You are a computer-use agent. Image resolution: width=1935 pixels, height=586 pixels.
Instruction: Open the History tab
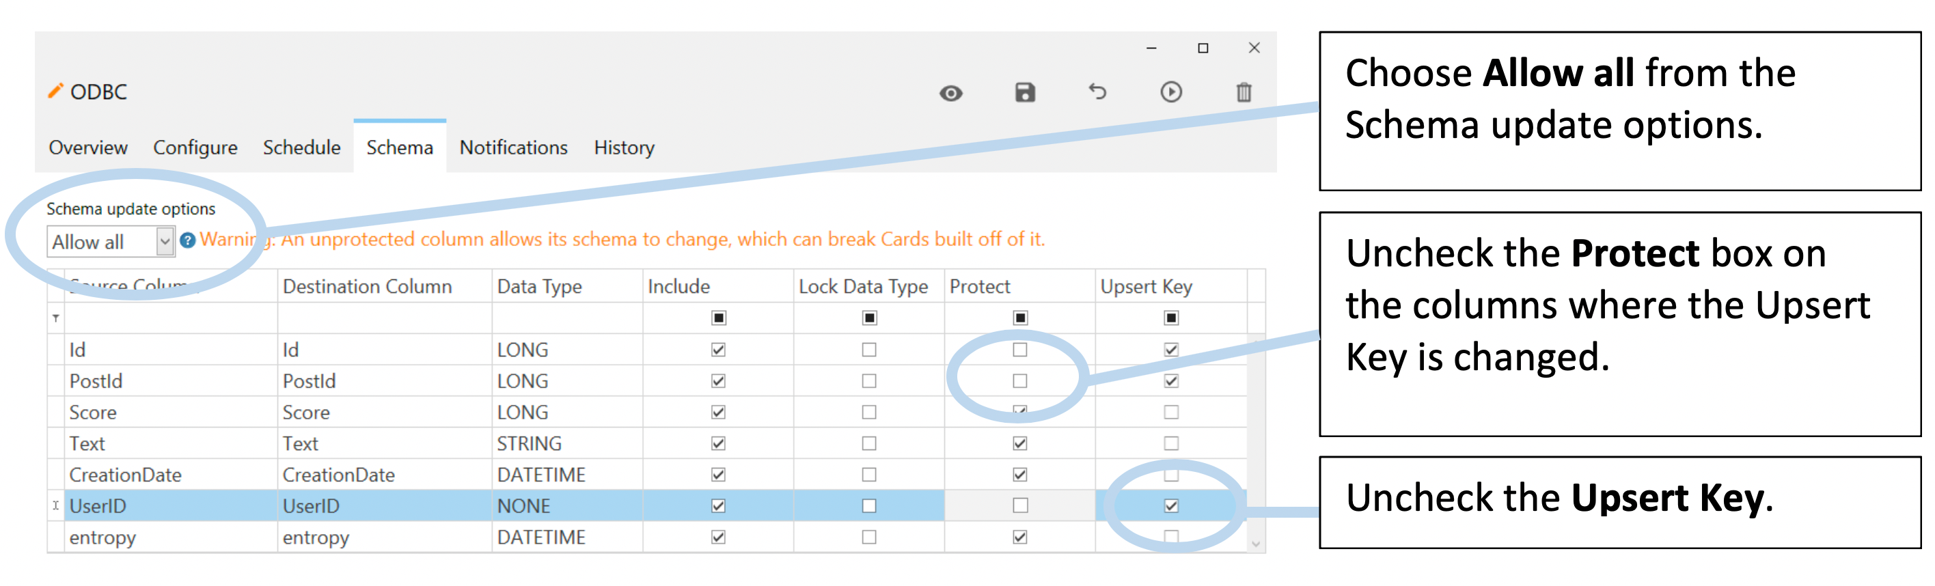[x=623, y=148]
